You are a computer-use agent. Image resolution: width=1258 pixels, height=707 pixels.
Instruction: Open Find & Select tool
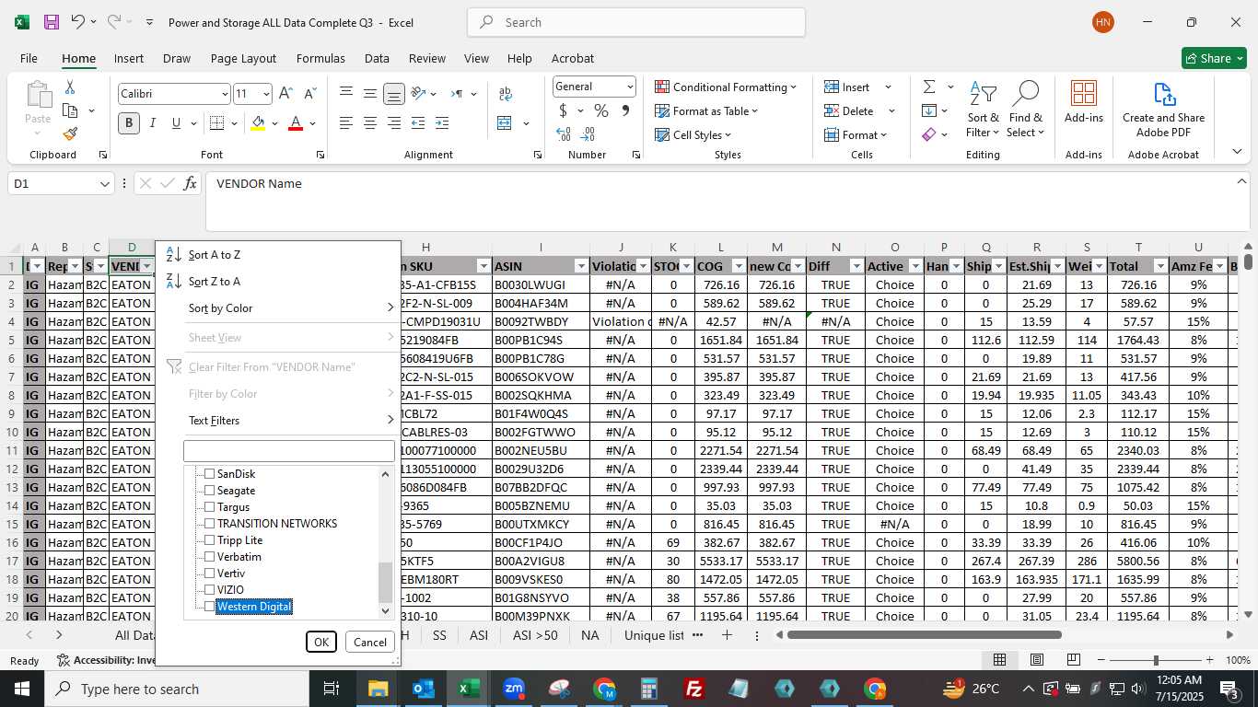(x=1025, y=110)
